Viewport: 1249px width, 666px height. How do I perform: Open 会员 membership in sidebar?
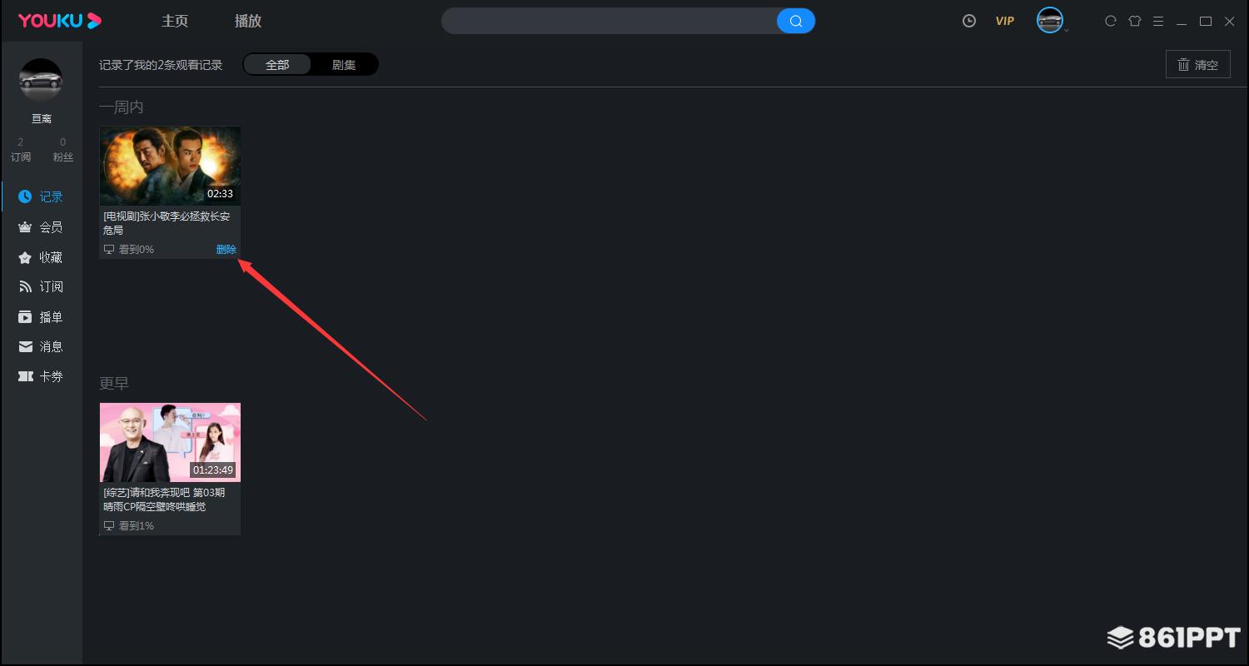click(x=41, y=227)
